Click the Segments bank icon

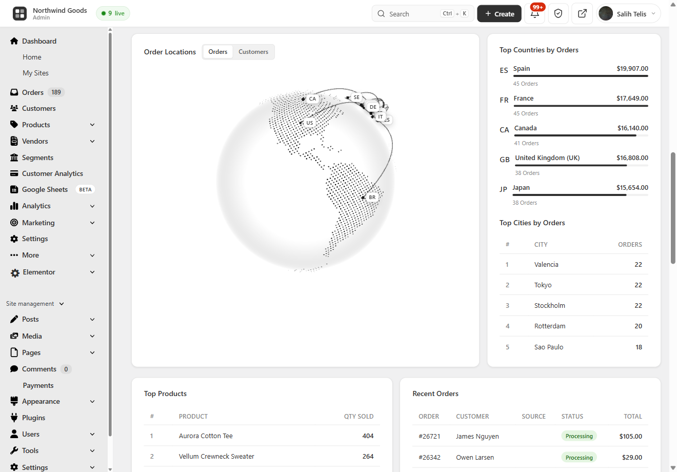[x=14, y=158]
